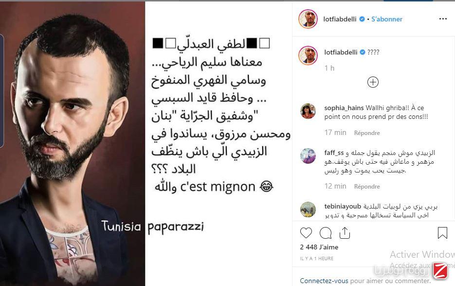
Task: Open lotfiabdelli header profile picture
Action: tap(308, 19)
